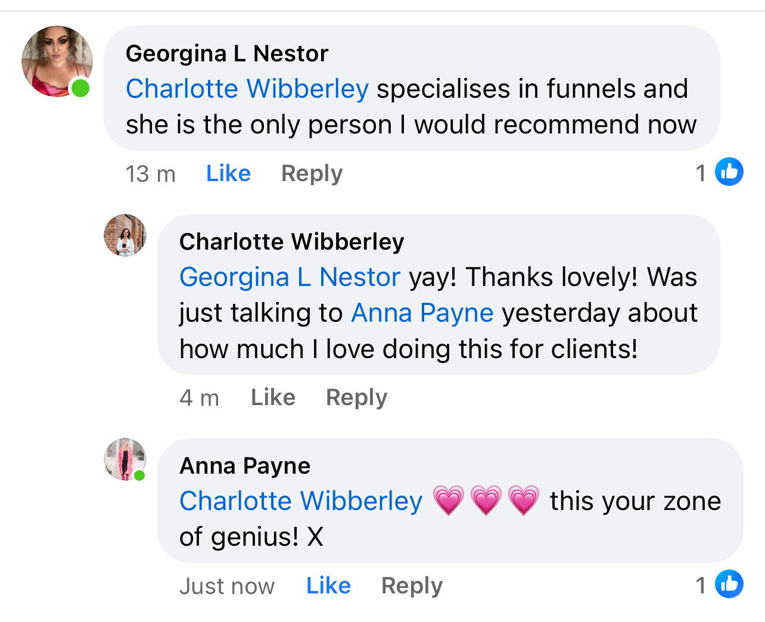Open Anna Payne's profile picture
765x622 pixels.
point(125,459)
